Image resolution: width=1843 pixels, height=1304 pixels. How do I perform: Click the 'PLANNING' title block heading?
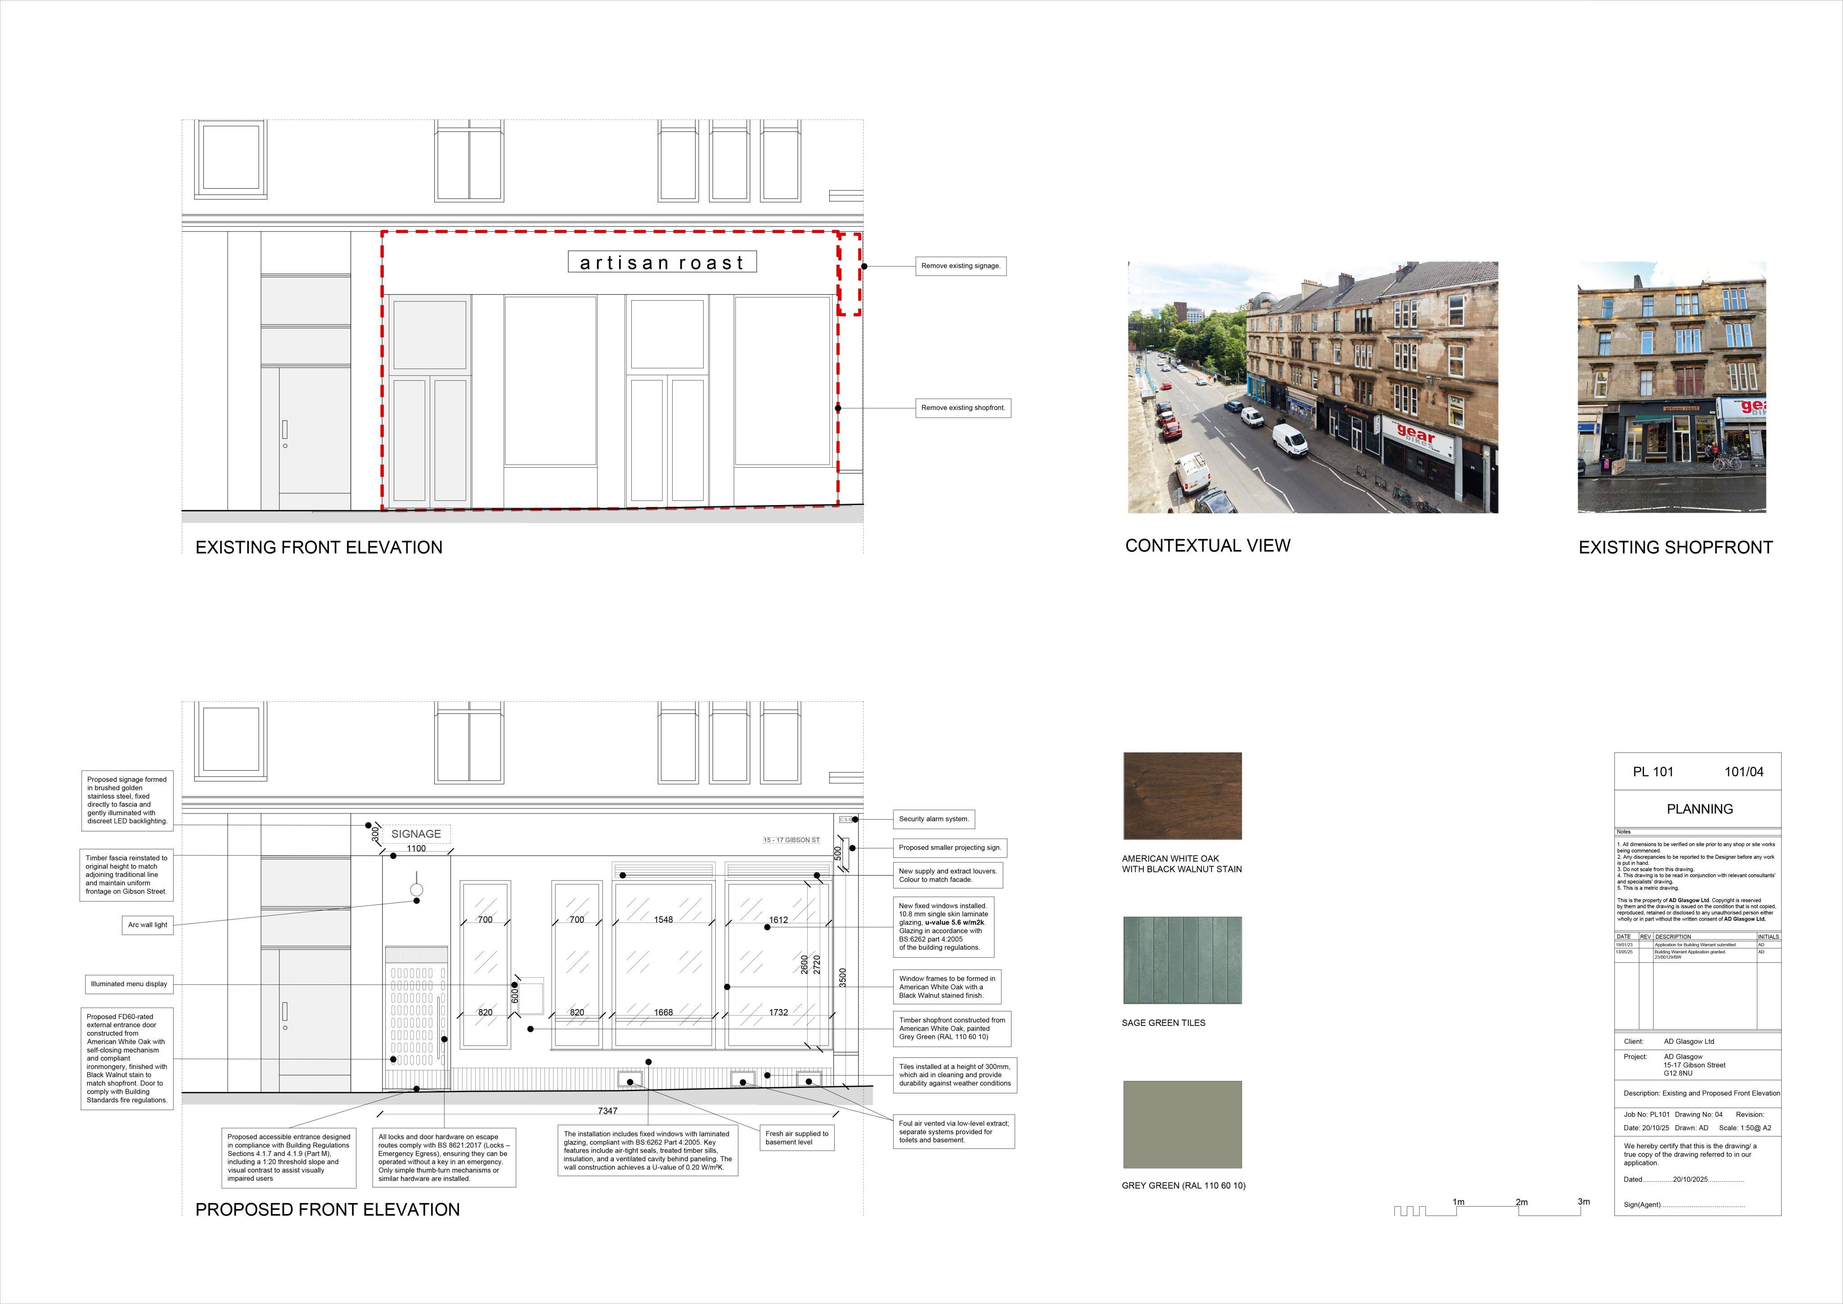pos(1699,809)
